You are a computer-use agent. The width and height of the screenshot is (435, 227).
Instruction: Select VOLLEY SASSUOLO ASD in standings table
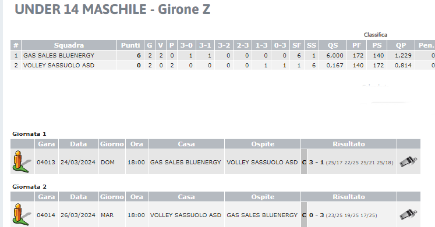click(x=59, y=66)
